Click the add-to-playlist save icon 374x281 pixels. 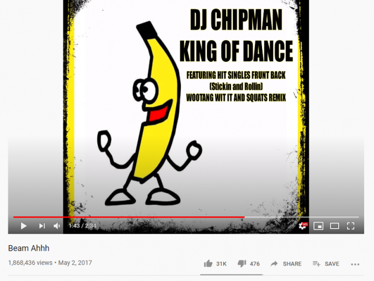317,263
